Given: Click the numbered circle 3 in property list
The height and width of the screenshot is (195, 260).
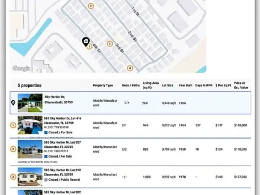Looking at the screenshot, I should pos(13,177).
